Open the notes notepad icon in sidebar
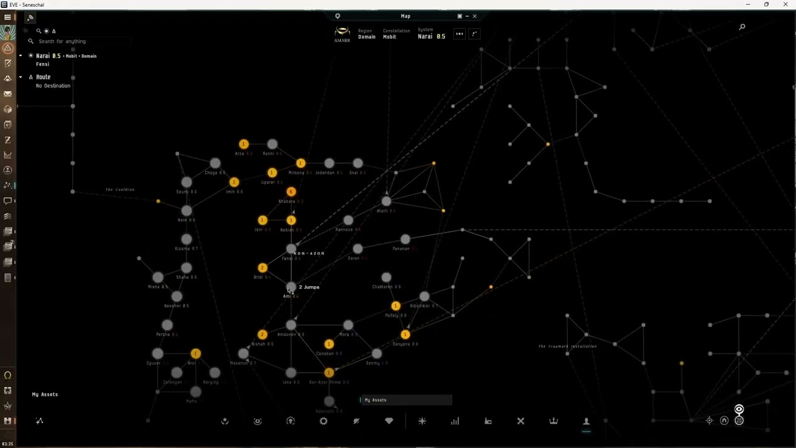This screenshot has width=796, height=448. pyautogui.click(x=7, y=63)
